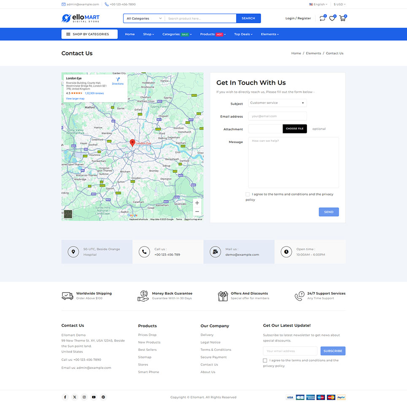Open the shopping cart icon
Screen dimensions: 407x404
342,18
